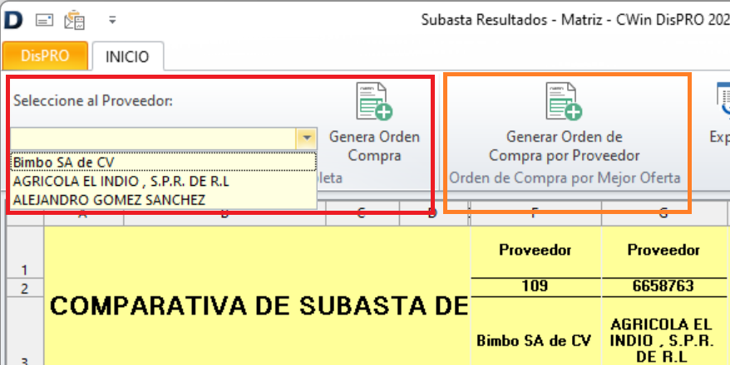This screenshot has width=730, height=365.
Task: Click inside the Seleccione al Proveedor field
Action: click(153, 138)
